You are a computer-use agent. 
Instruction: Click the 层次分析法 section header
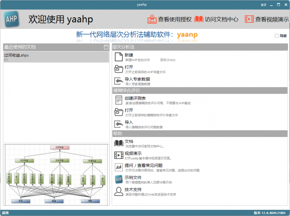(200, 47)
